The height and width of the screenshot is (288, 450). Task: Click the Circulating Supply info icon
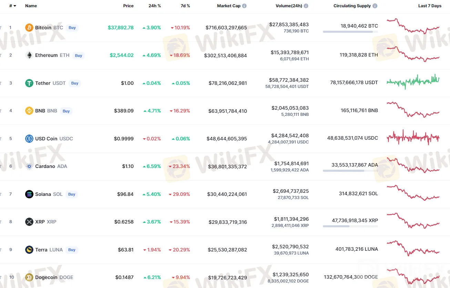coord(375,6)
